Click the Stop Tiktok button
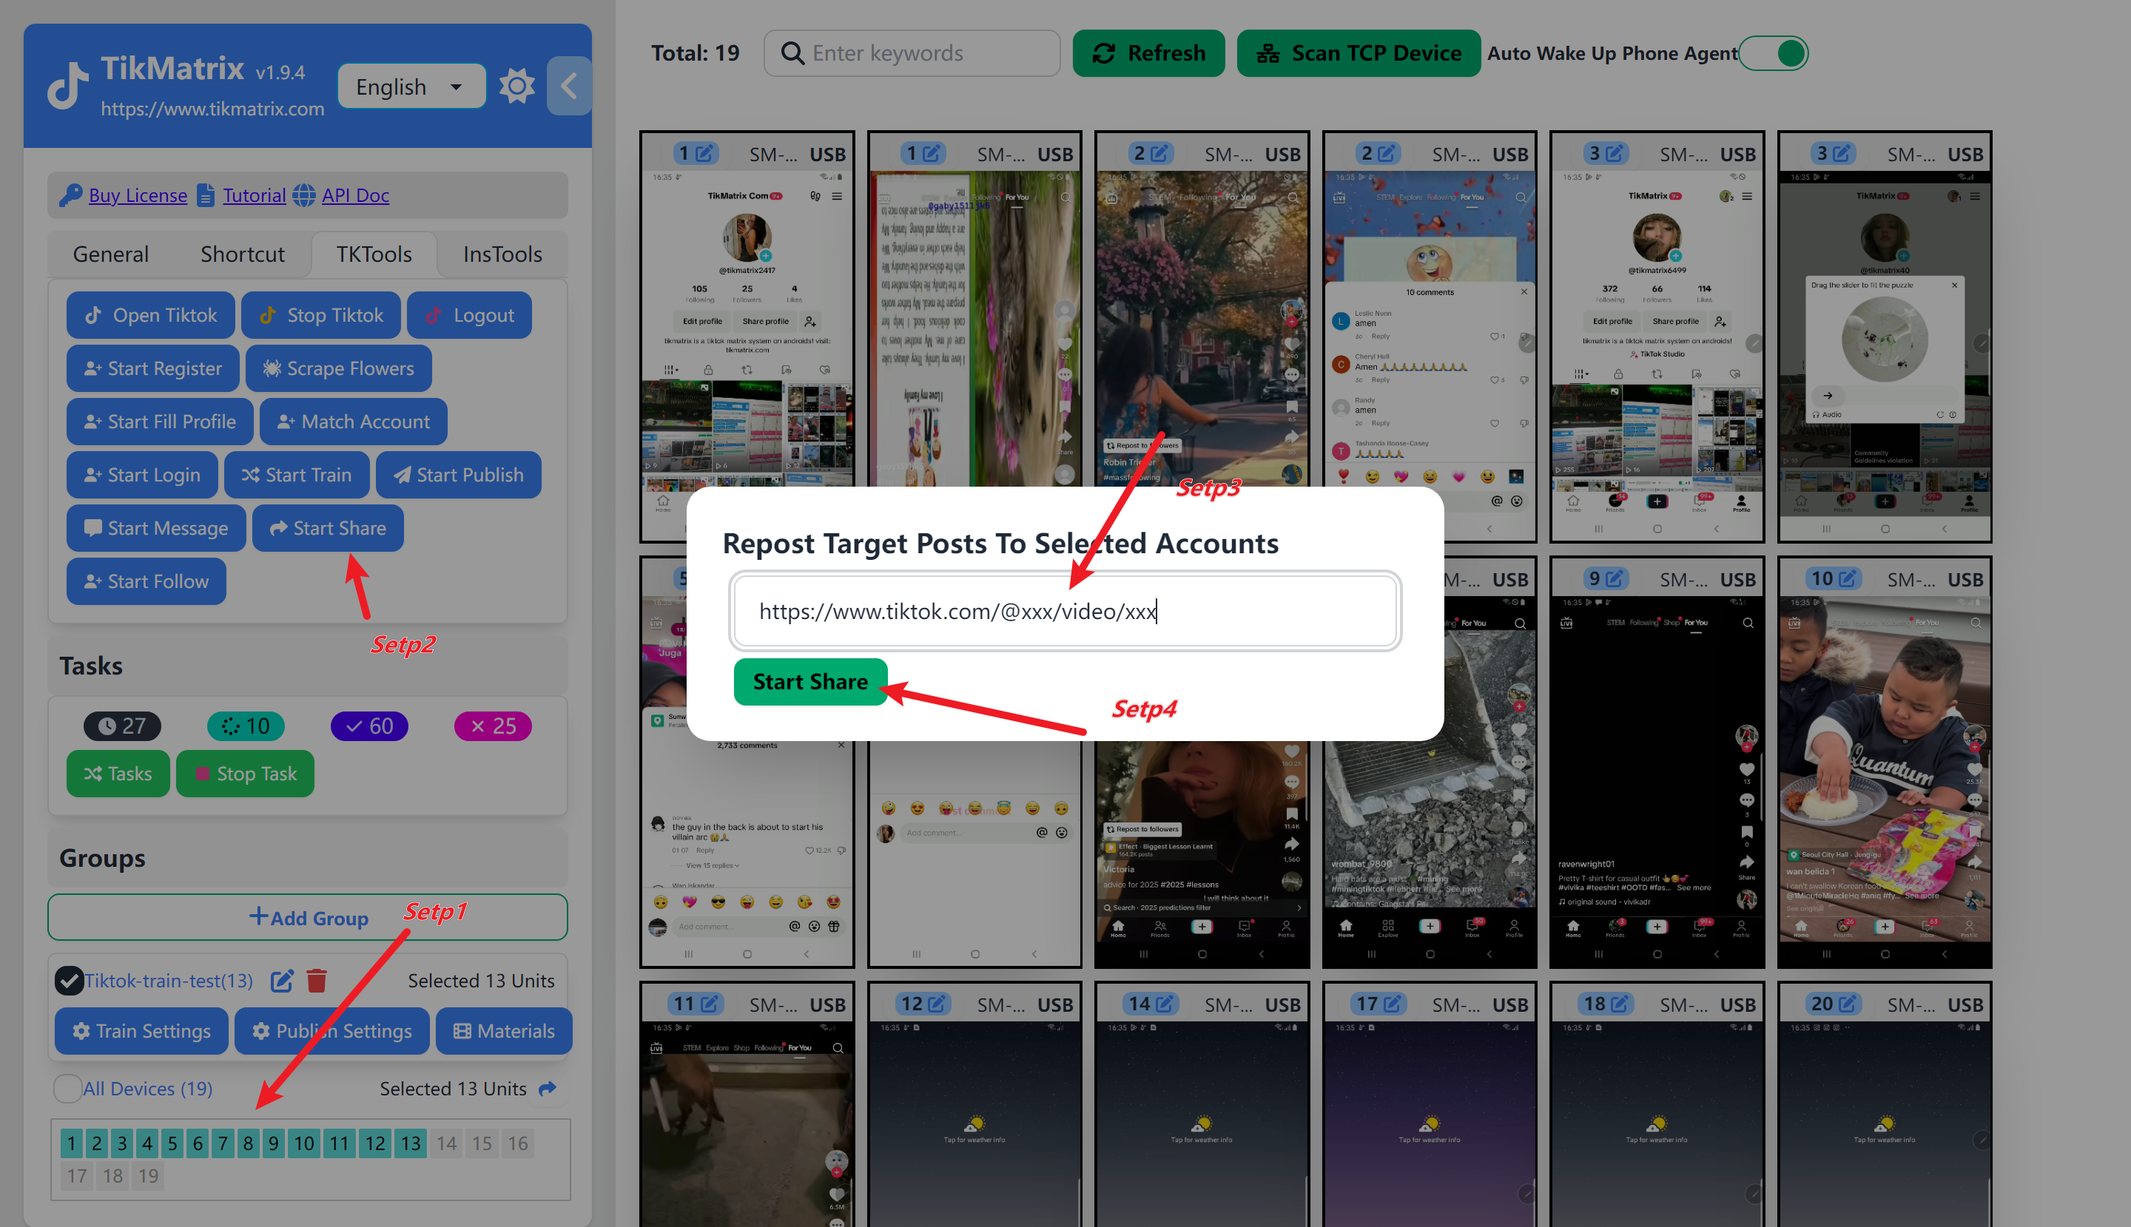 321,315
